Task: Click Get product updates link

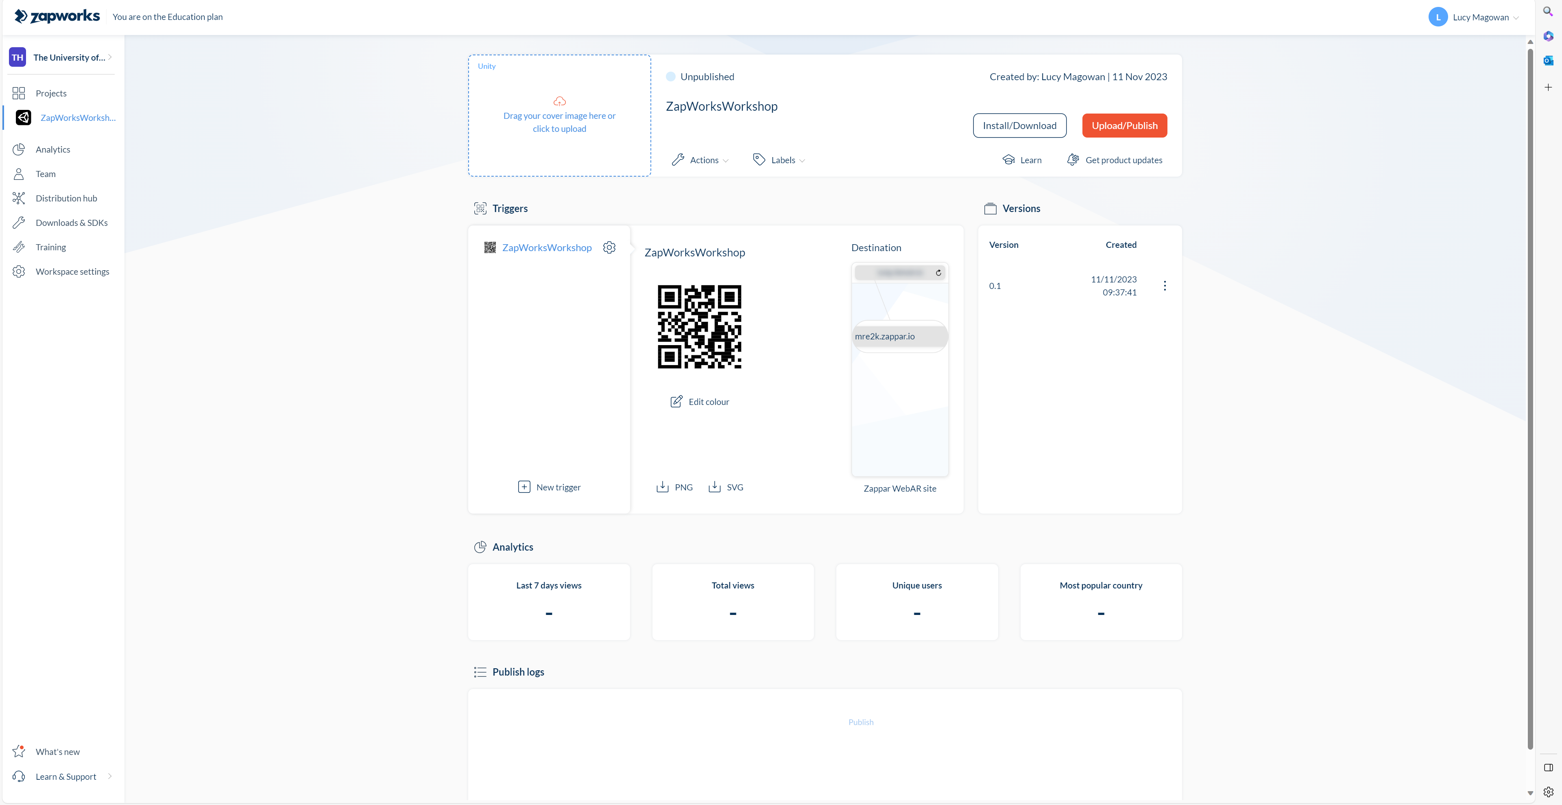Action: click(1124, 160)
